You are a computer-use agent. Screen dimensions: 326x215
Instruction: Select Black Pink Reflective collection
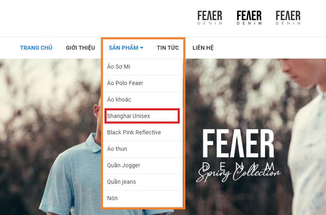pos(143,132)
